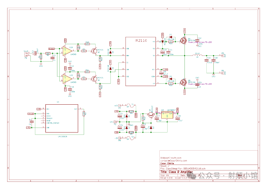
Task: Select the lower IRF540N MOSFET symbol
Action: (184, 82)
